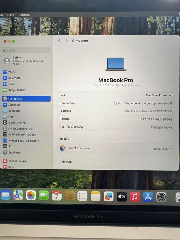Open App Store from the Dock
Screen dimensions: 180x240
(148, 197)
